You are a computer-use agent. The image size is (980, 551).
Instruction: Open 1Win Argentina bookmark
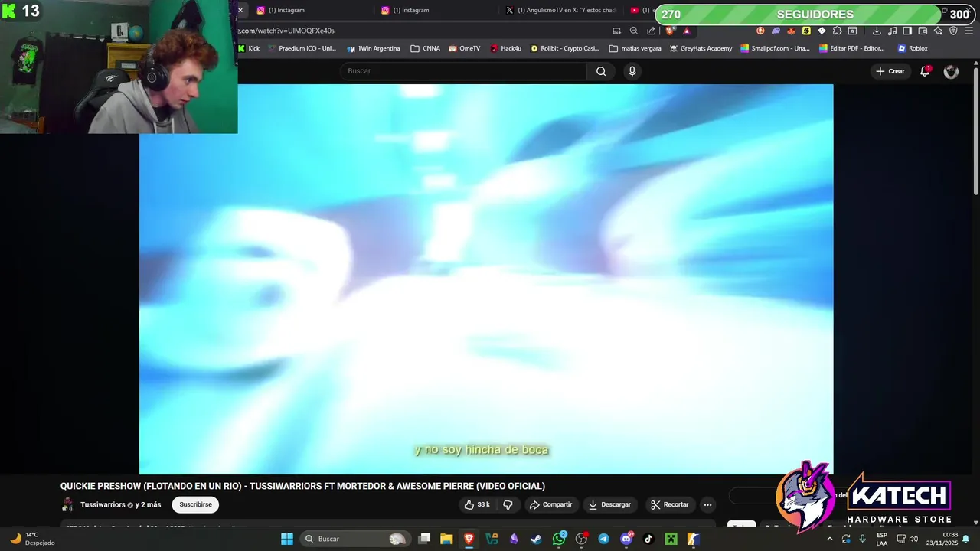point(373,48)
